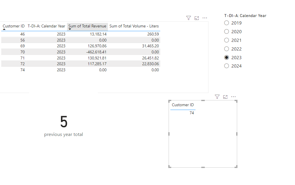
Task: Select revenue value 130,921.81
Action: (x=97, y=58)
